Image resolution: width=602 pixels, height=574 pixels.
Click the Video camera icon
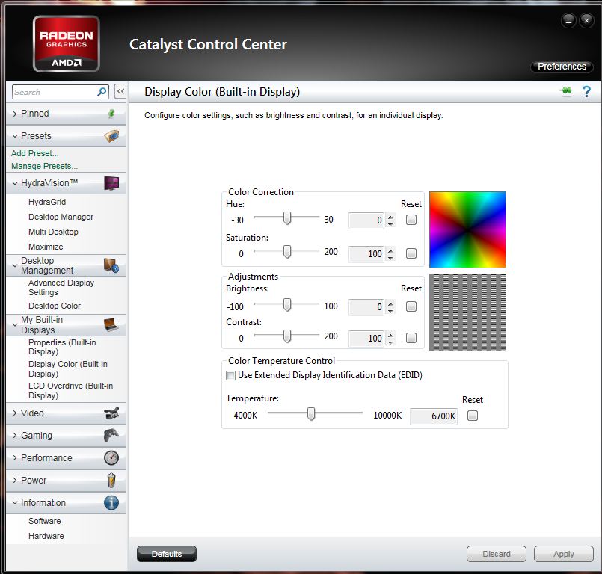pos(111,413)
